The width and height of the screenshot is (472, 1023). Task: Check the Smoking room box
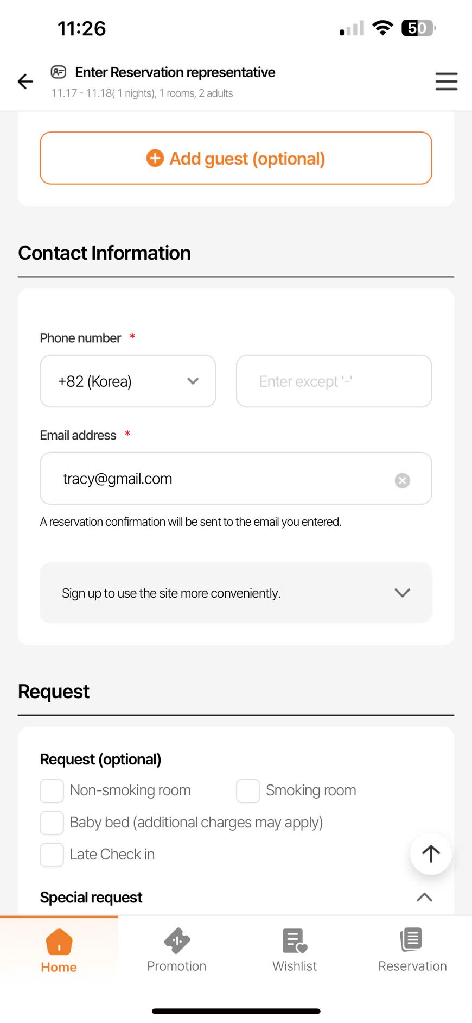coord(248,790)
